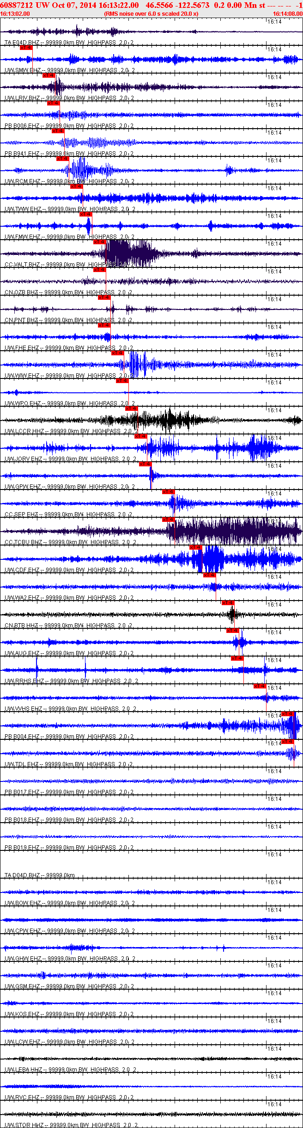The image size is (303, 1128).
Task: Click the start time '16:13:02.00'
Action: click(x=15, y=14)
